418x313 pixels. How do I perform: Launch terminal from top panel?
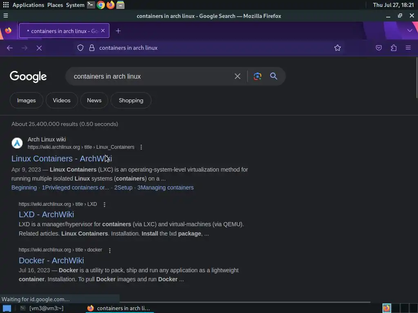click(91, 5)
